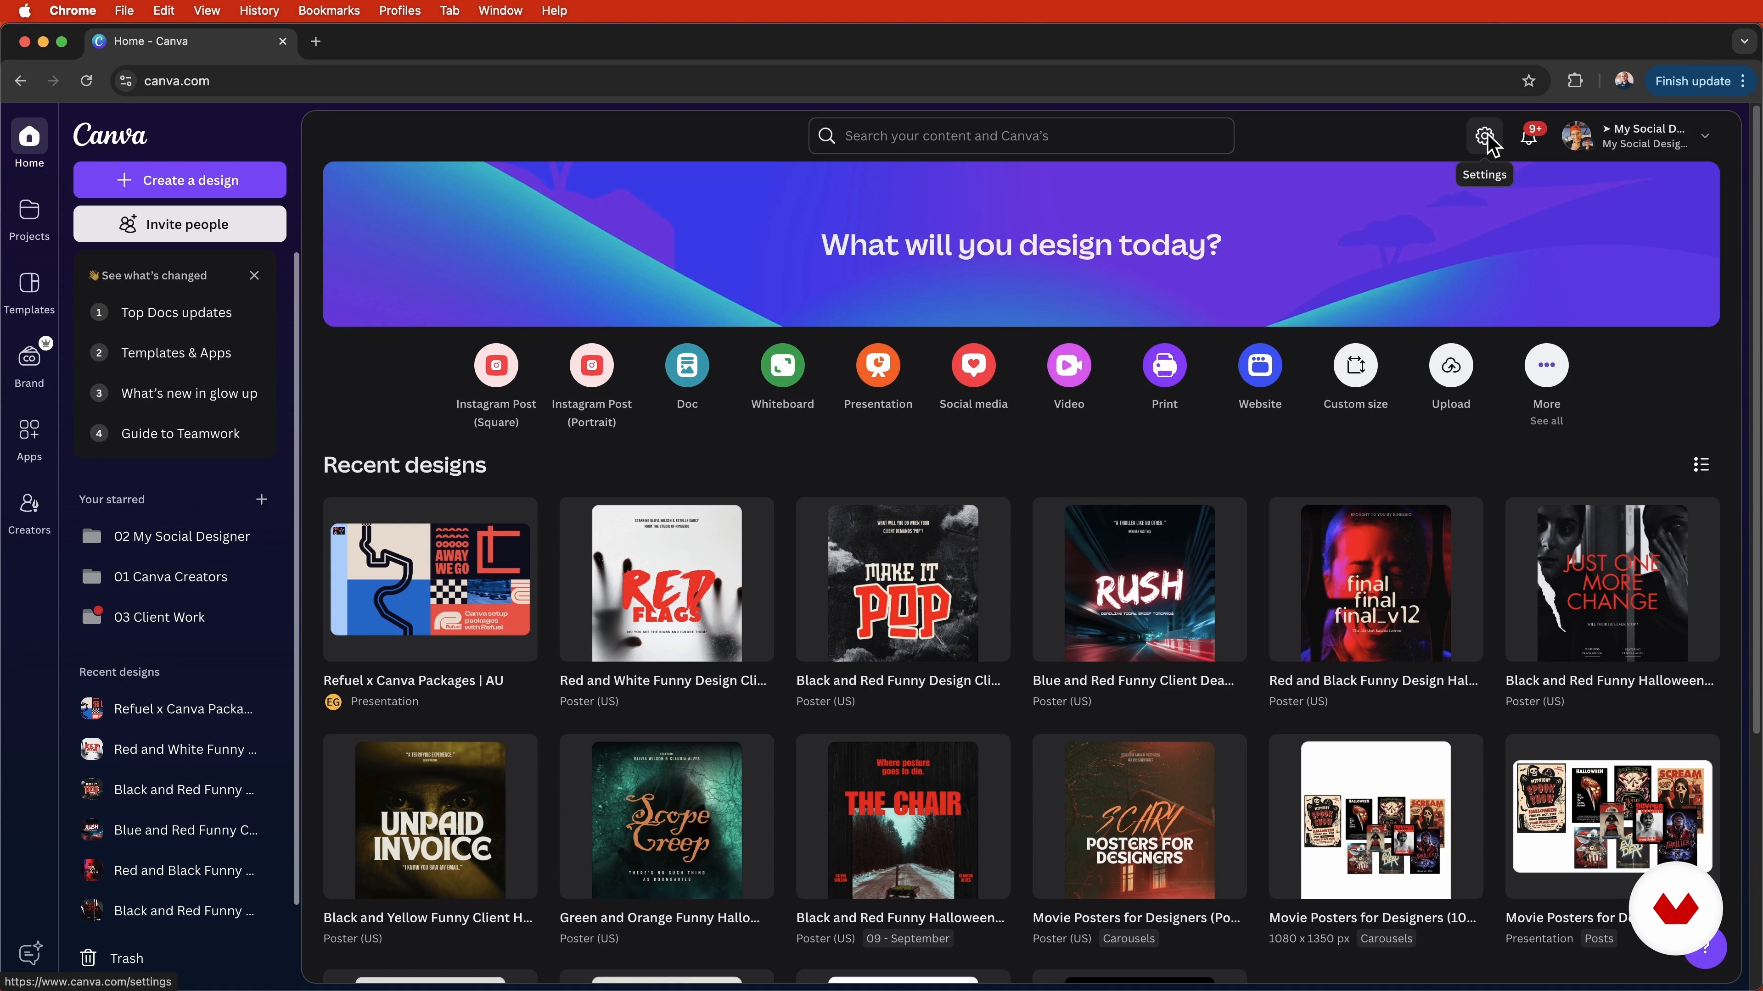
Task: Open Templates & Apps item
Action: [175, 353]
